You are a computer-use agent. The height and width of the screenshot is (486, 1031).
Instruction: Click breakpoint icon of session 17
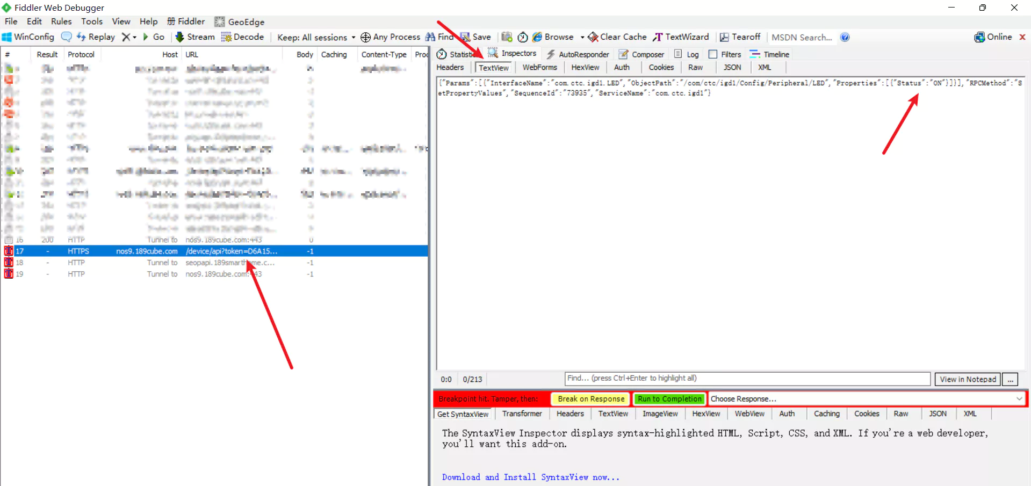coord(9,251)
